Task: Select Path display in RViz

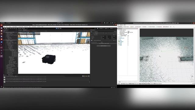Action: click(121, 45)
